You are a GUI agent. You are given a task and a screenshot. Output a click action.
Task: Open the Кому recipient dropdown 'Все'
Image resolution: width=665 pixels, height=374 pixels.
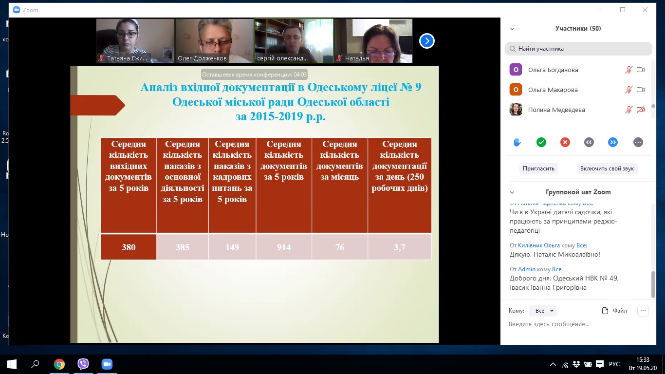[543, 311]
